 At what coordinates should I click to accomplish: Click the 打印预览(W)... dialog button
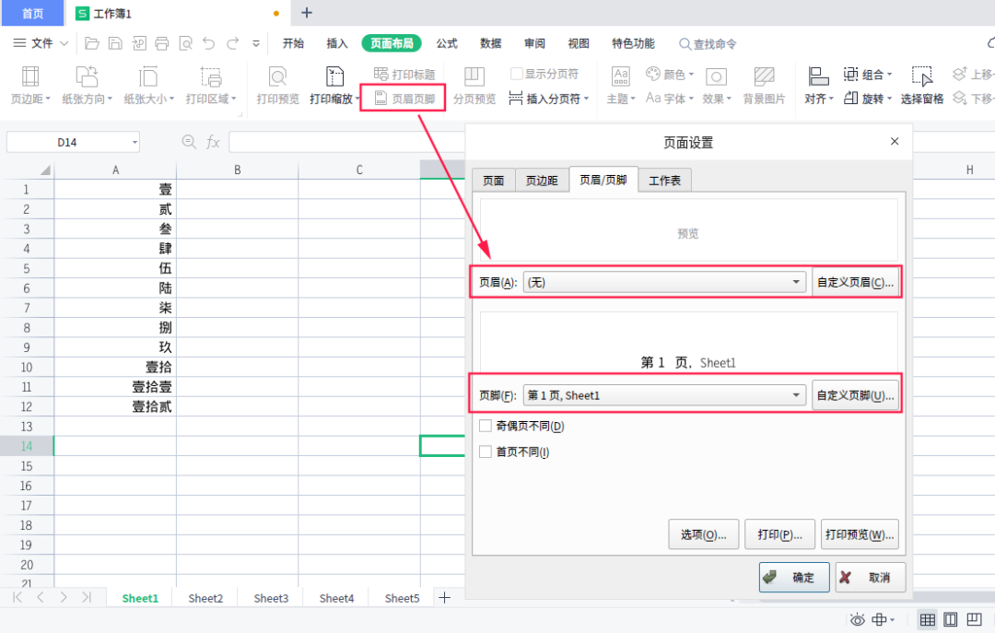[860, 534]
